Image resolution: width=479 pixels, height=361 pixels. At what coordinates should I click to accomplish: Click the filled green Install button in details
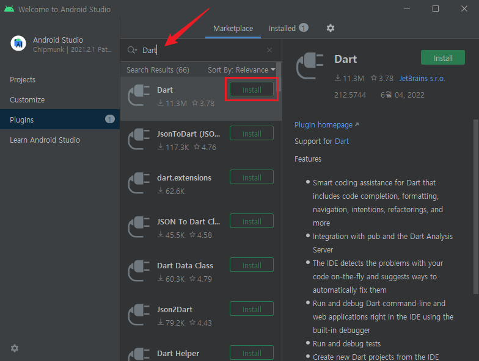tap(443, 57)
